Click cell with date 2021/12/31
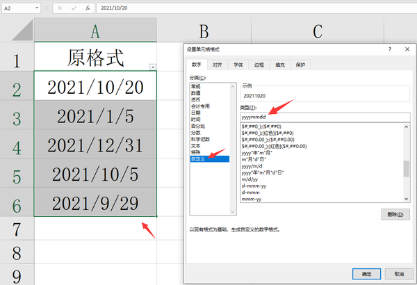 [x=95, y=144]
